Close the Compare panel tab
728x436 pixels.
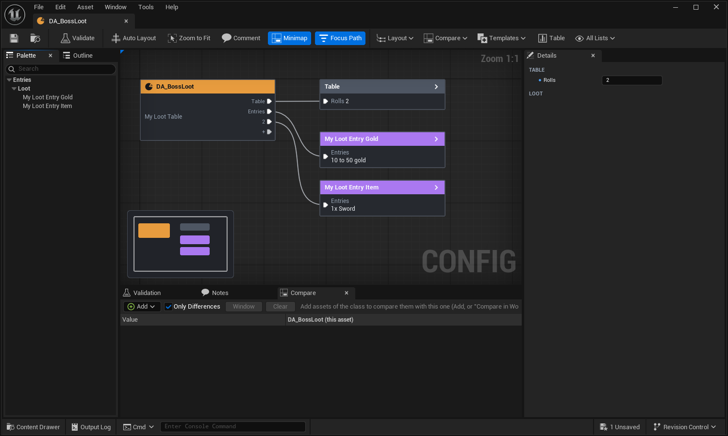(347, 293)
